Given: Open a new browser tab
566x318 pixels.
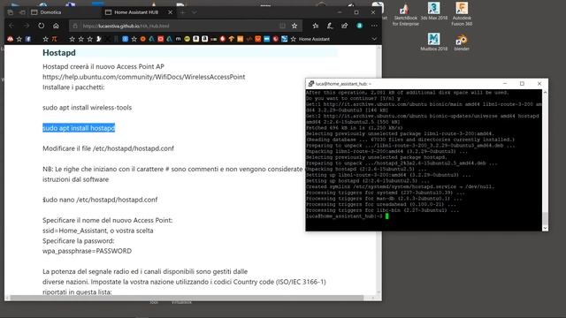Looking at the screenshot, I should click(183, 12).
